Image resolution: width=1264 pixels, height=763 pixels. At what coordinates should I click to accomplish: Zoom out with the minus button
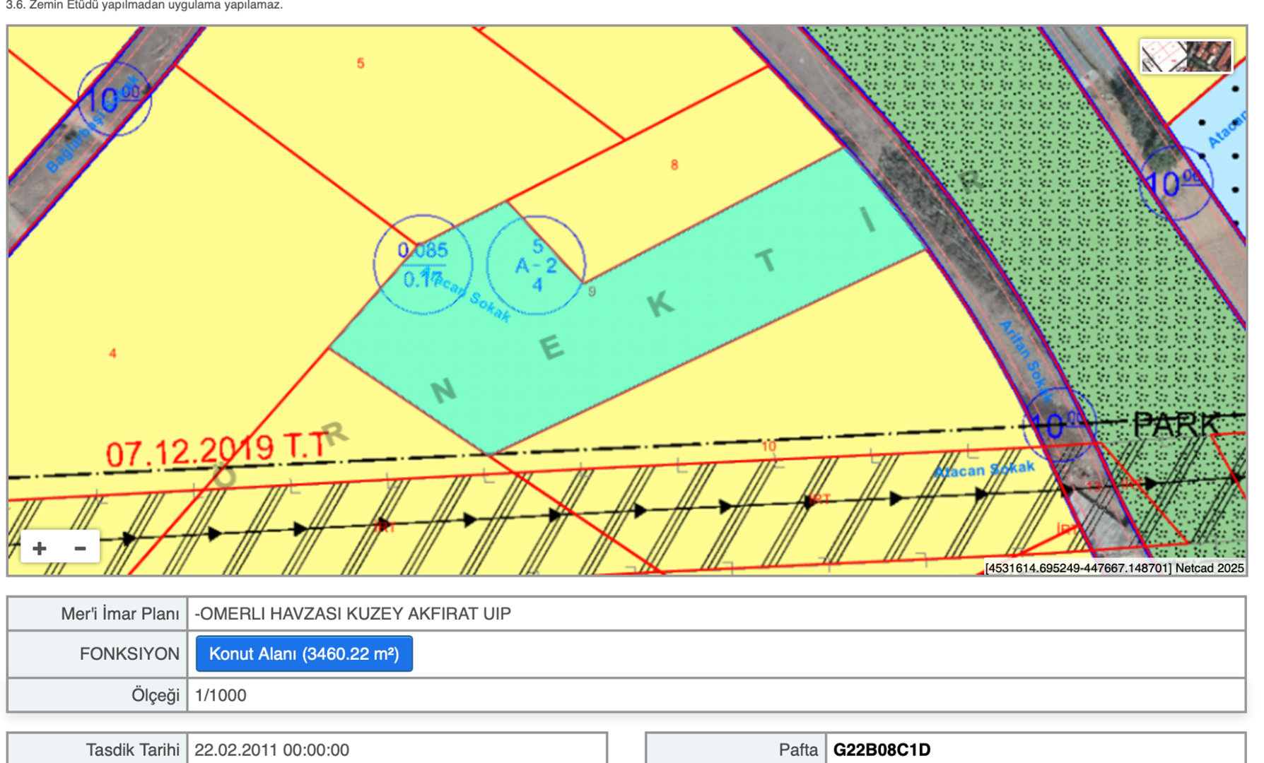(x=80, y=548)
